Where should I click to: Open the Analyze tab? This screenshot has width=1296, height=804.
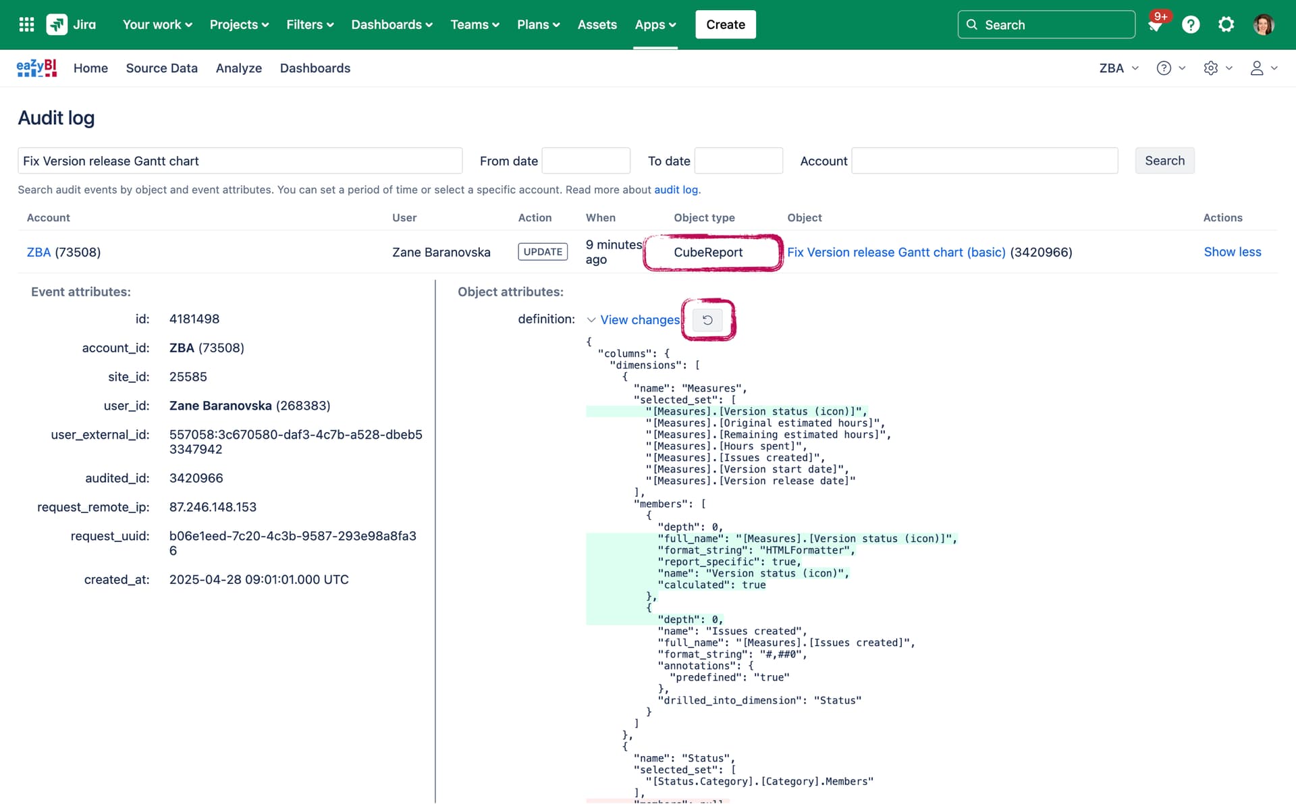tap(238, 68)
